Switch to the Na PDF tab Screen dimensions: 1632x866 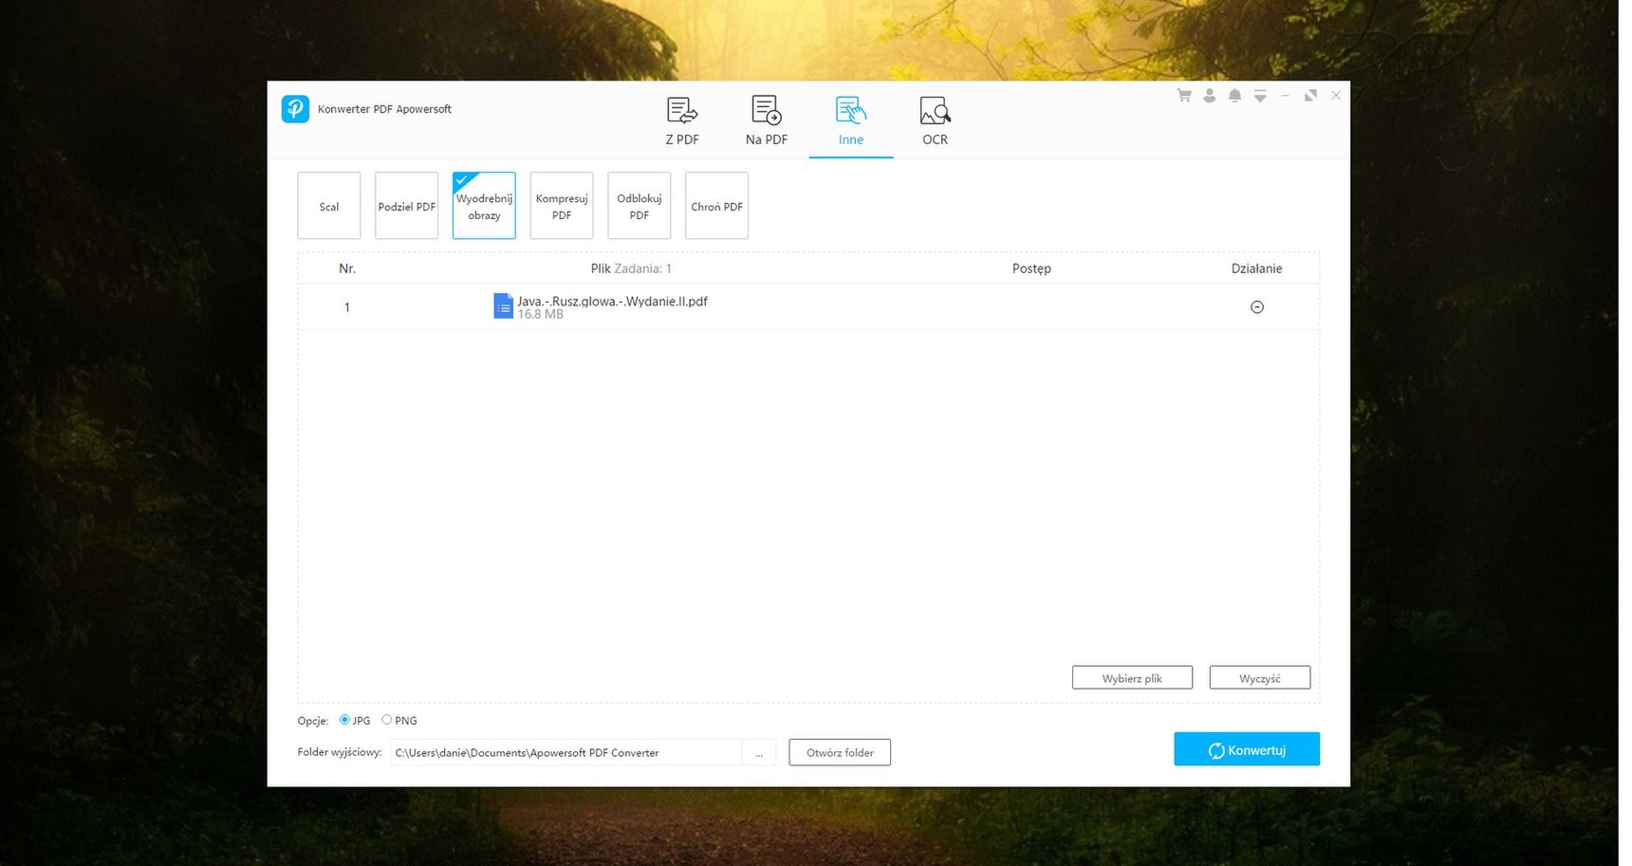pyautogui.click(x=767, y=120)
